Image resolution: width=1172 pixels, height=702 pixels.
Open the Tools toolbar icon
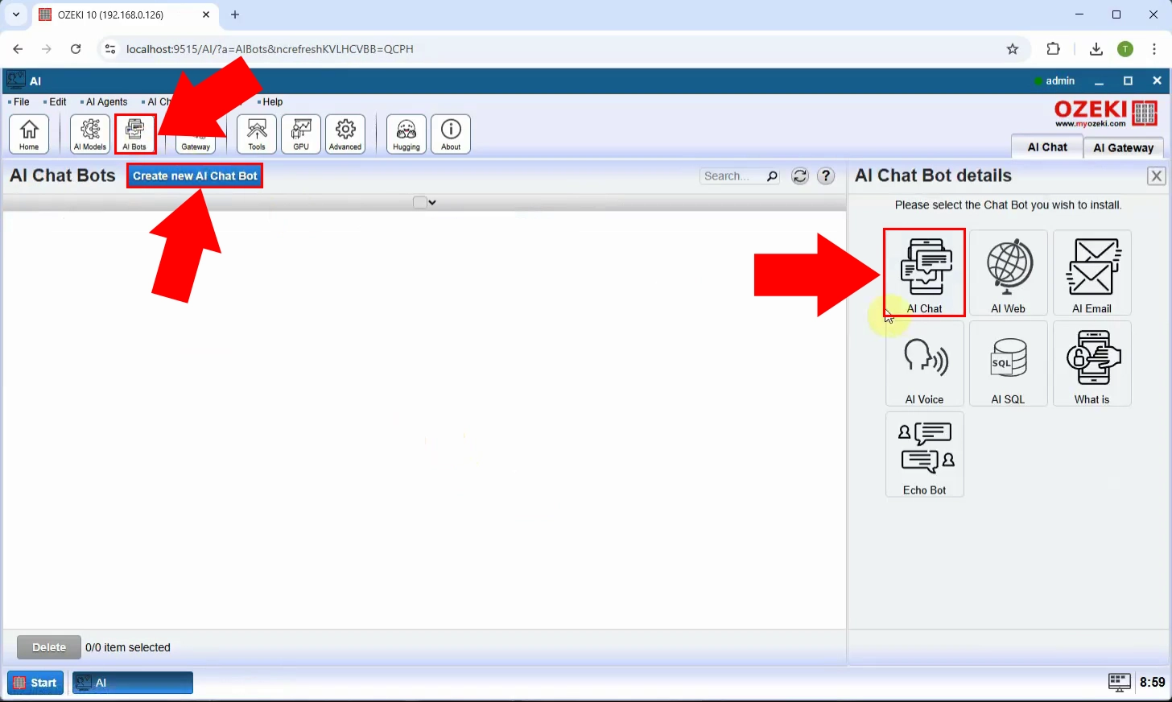(x=257, y=134)
